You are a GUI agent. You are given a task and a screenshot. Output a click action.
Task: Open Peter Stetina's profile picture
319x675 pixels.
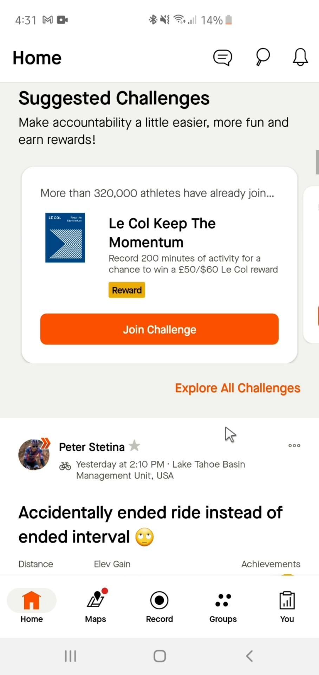click(x=34, y=454)
